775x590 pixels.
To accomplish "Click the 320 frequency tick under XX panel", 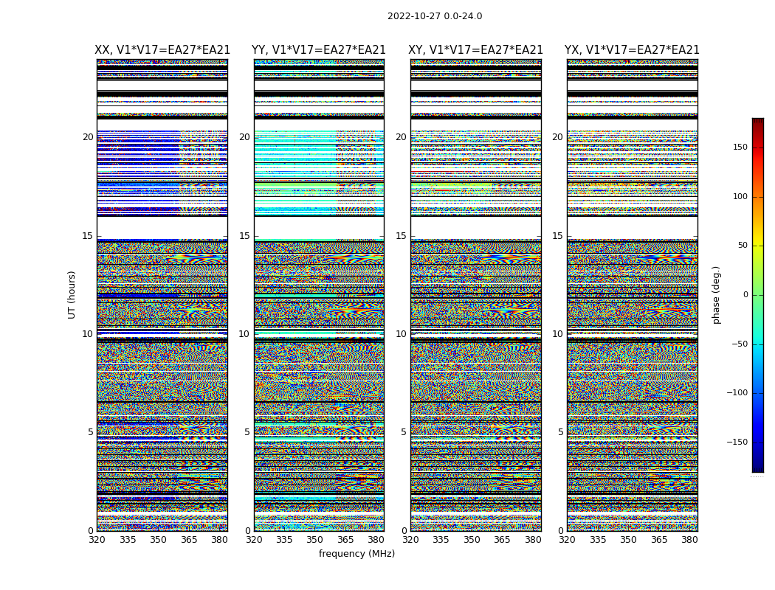I will point(97,540).
